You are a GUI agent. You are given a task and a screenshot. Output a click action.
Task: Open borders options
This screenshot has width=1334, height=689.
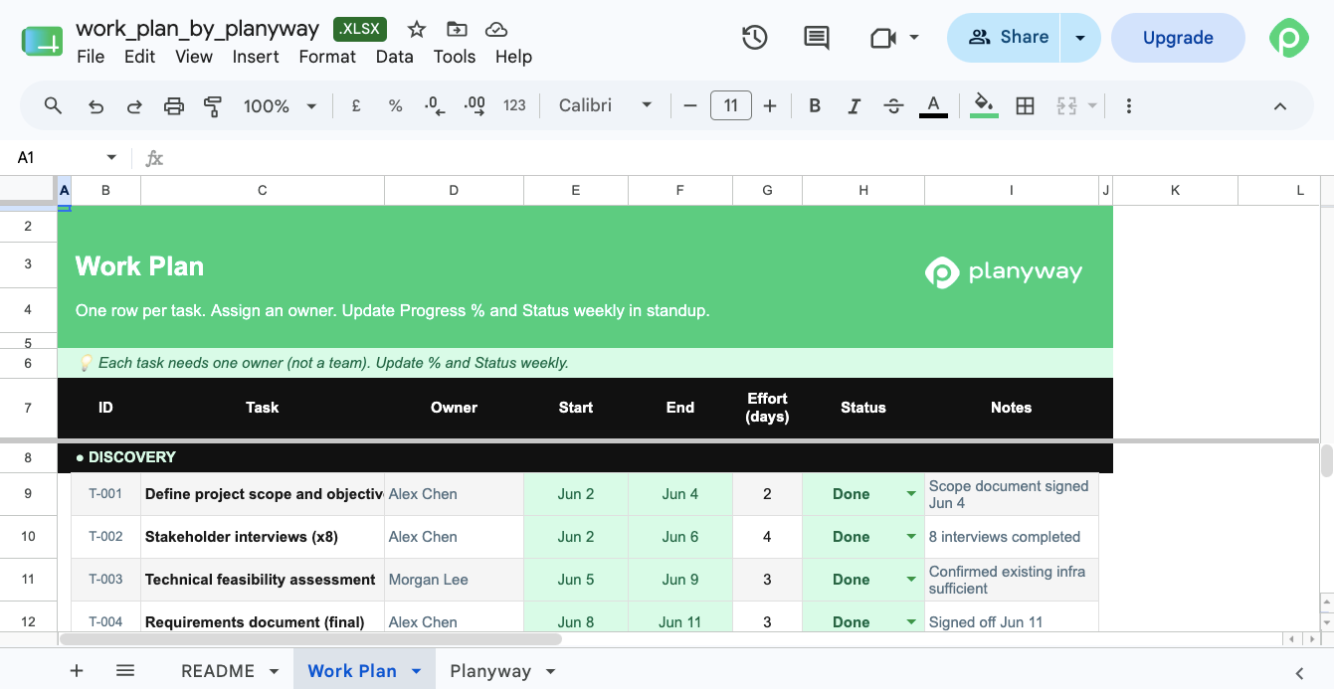(x=1025, y=105)
